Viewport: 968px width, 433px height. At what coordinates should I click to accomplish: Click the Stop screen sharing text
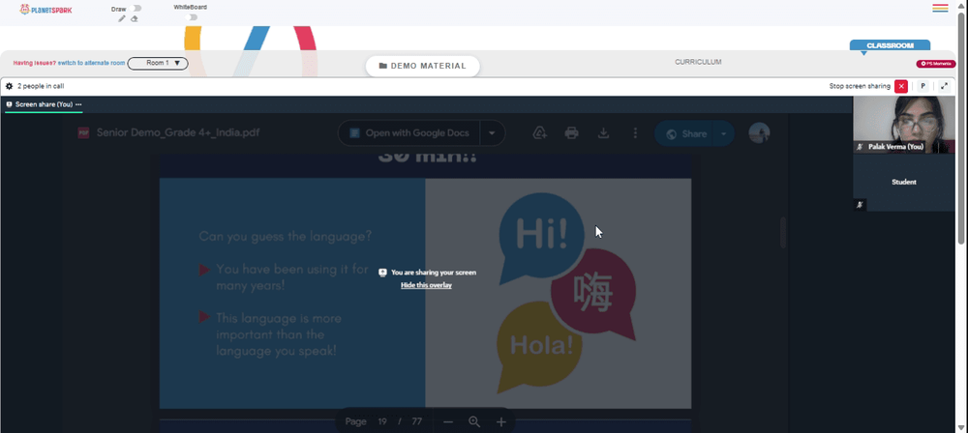[860, 86]
